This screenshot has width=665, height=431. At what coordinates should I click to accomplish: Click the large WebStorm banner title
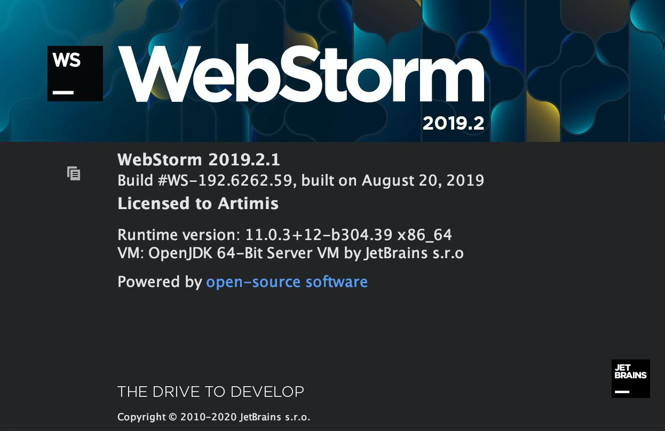(x=301, y=74)
